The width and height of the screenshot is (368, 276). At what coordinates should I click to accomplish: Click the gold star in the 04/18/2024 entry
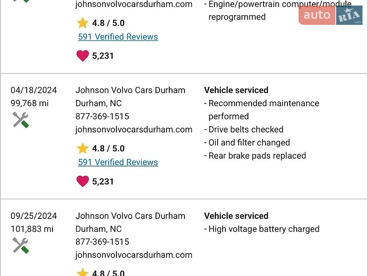(x=83, y=148)
